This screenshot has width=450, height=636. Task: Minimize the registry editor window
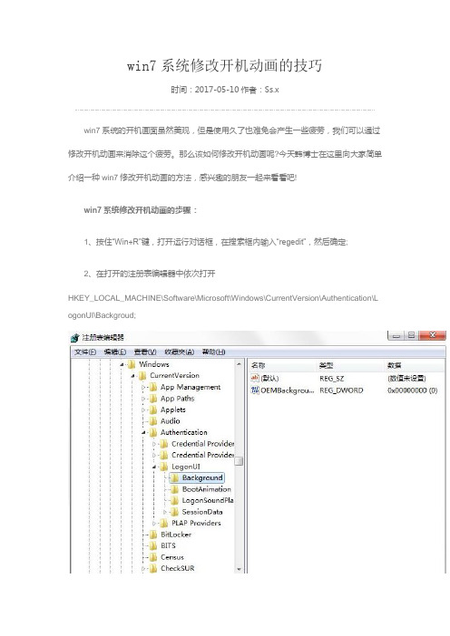tap(396, 336)
